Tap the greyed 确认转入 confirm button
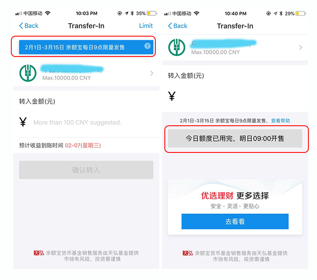This screenshot has height=280, width=317. tap(86, 170)
